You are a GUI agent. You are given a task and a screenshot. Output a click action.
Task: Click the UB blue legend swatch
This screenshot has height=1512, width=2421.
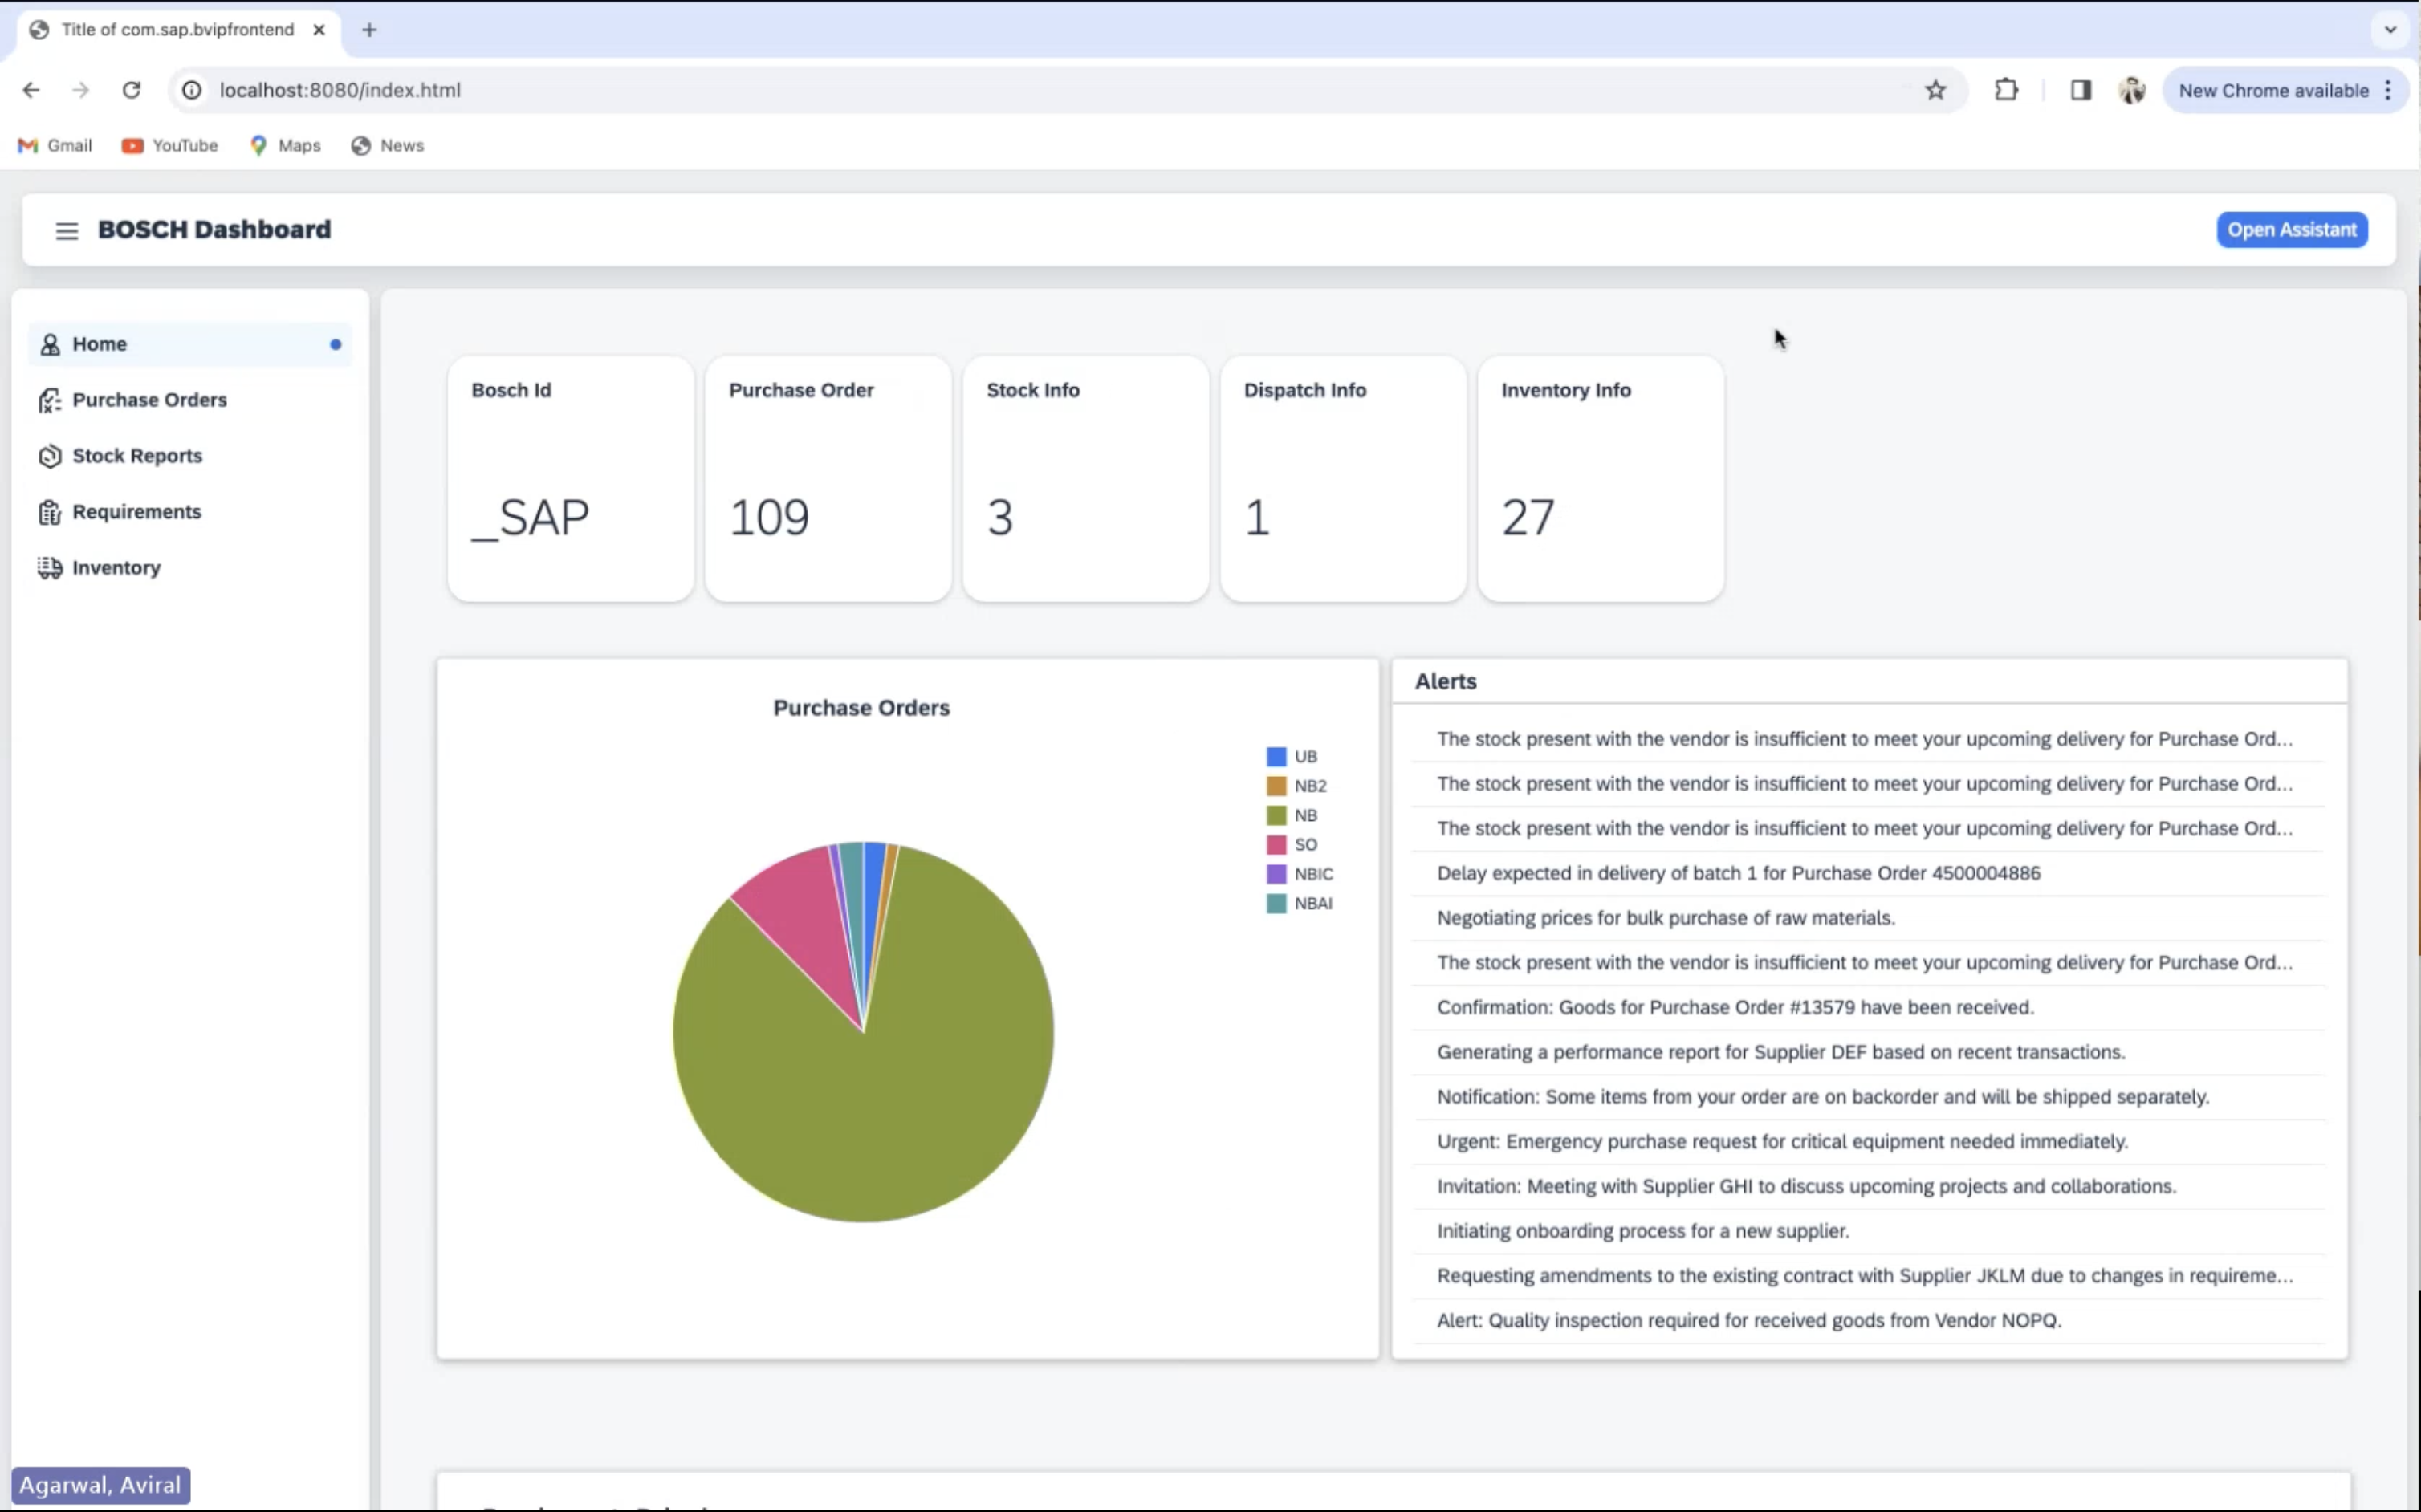point(1276,757)
